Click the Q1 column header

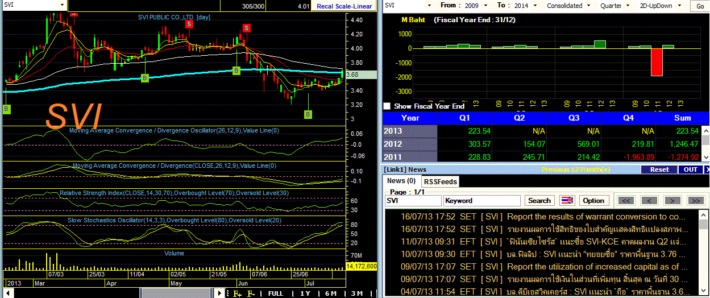click(x=465, y=118)
